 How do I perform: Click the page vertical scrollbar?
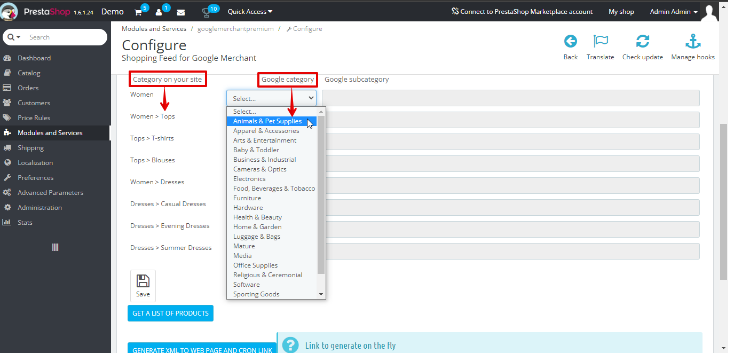click(723, 201)
